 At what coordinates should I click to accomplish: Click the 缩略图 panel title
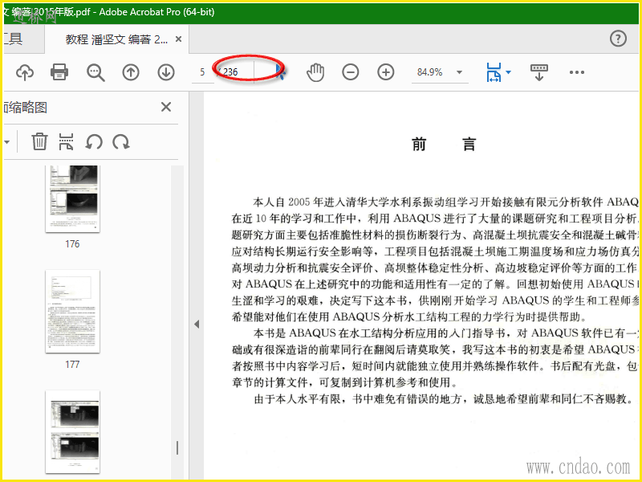point(26,108)
